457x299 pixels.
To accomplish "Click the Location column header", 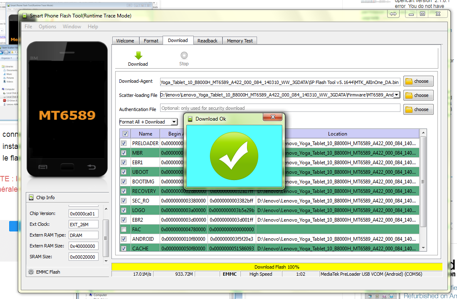I will coord(338,134).
